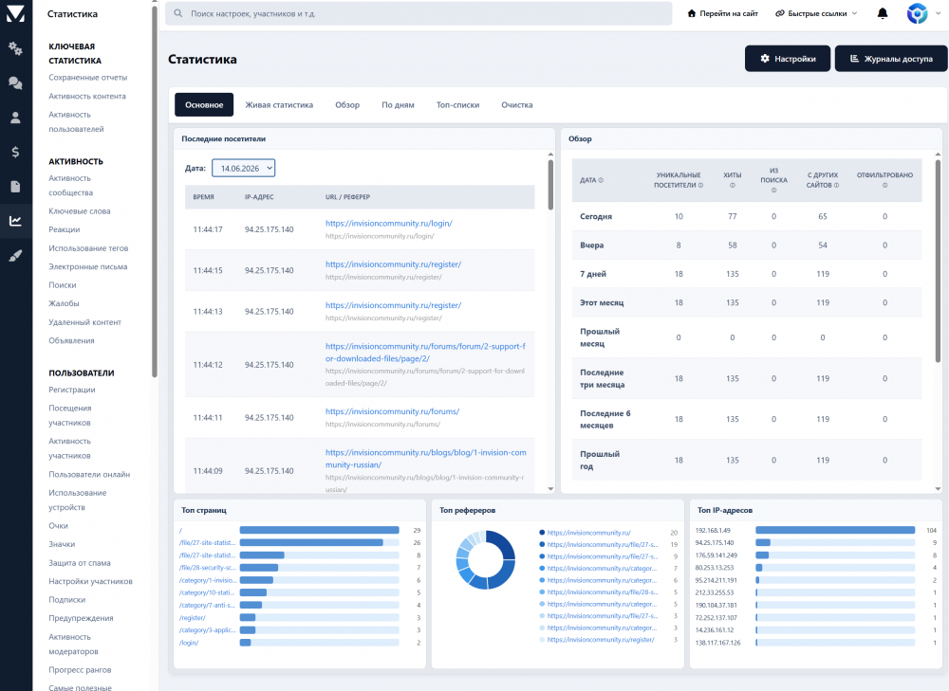Open the date dropdown showing 14.06.2026
Viewport: 949px width, 691px height.
pyautogui.click(x=243, y=168)
